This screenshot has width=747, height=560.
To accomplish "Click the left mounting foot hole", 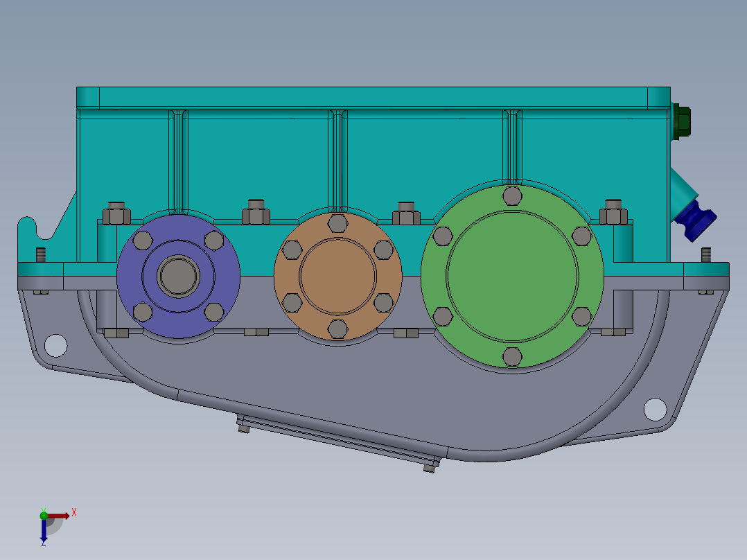I will click(x=55, y=344).
